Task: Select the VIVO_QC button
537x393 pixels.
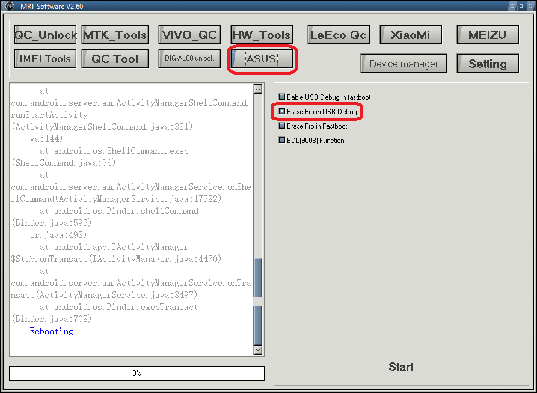Action: click(189, 35)
